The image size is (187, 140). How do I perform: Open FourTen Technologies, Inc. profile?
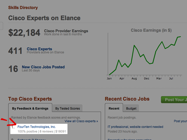click(37, 127)
